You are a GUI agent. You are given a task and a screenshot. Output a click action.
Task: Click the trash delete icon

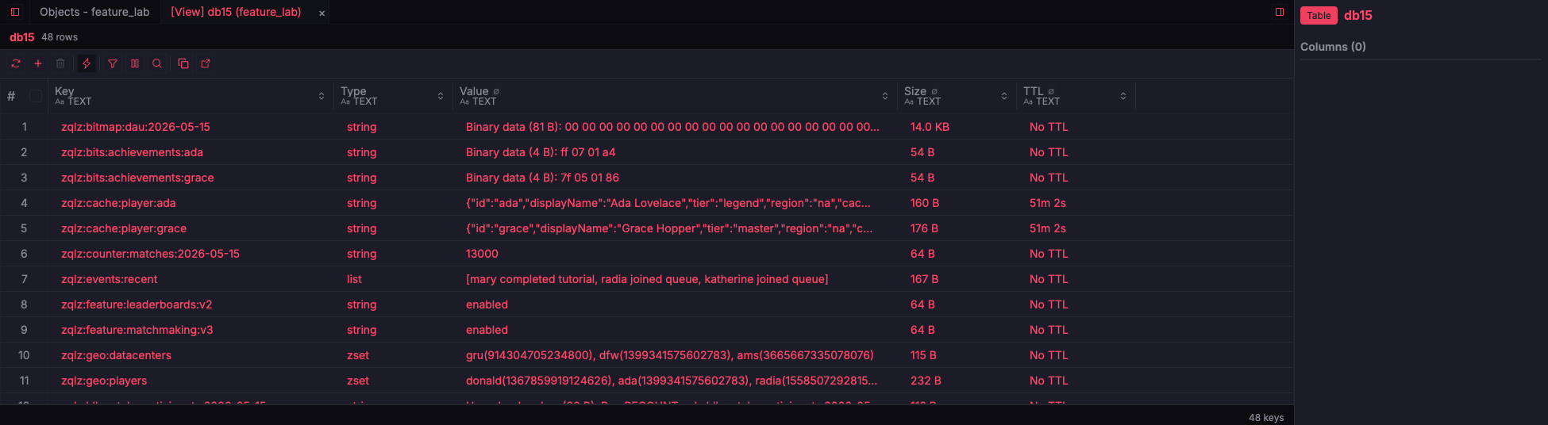(x=60, y=63)
